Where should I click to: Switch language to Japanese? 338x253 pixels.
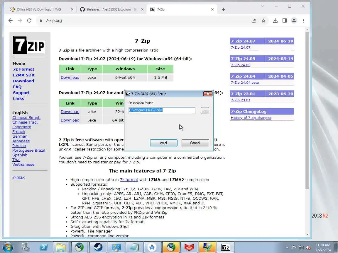point(21,141)
